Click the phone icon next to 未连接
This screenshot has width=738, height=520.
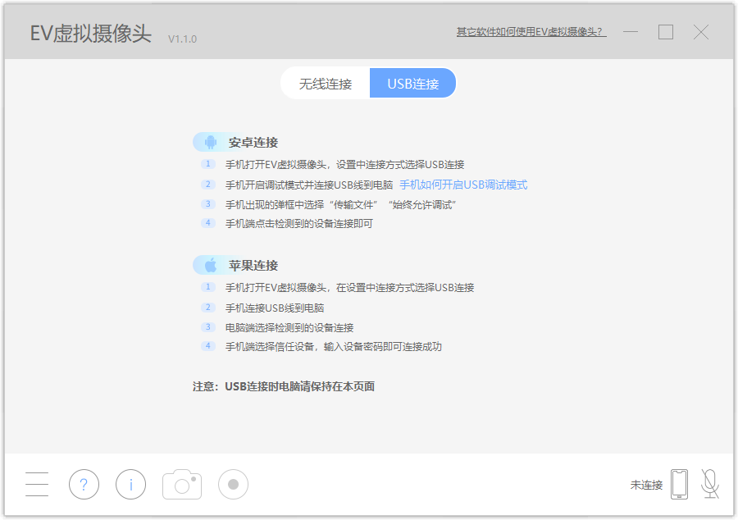tap(678, 484)
